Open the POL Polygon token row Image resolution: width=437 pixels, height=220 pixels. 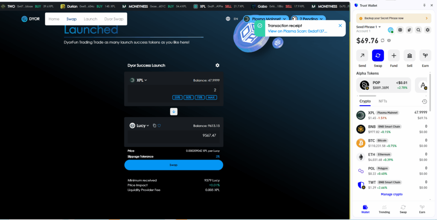pos(392,171)
